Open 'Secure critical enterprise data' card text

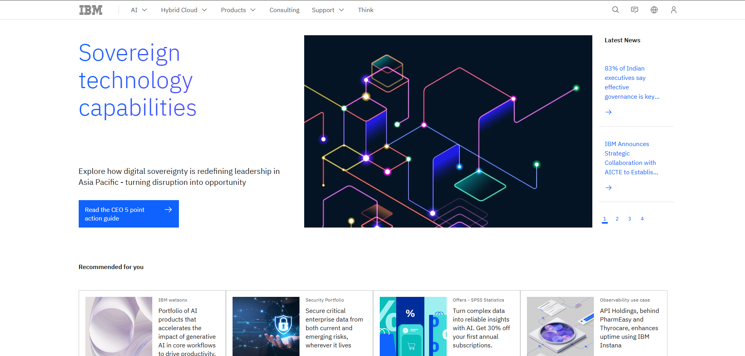(x=334, y=328)
